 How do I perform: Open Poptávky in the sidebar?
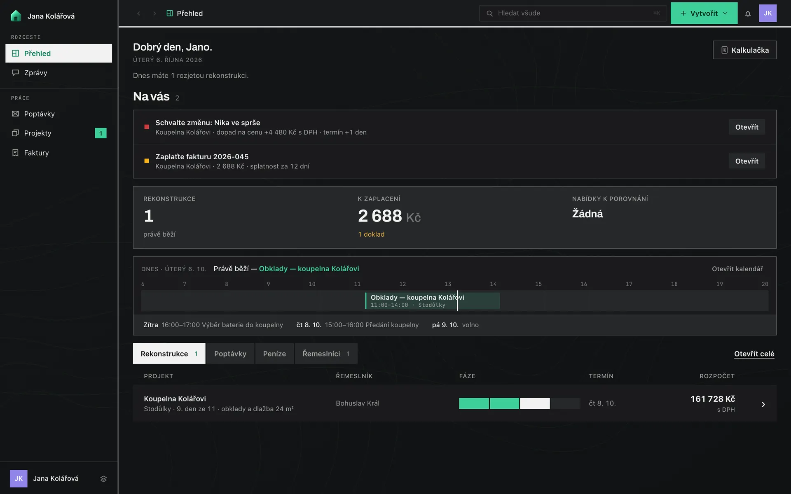[59, 114]
